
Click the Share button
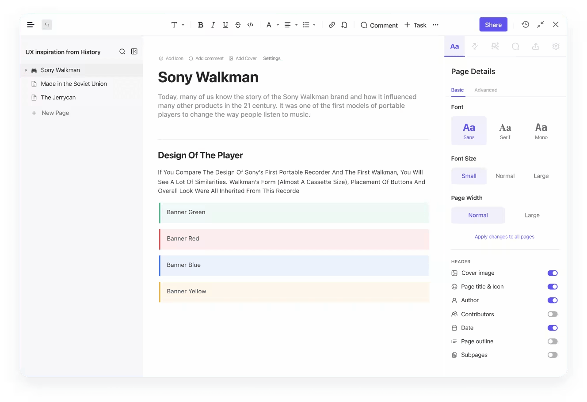pyautogui.click(x=493, y=25)
